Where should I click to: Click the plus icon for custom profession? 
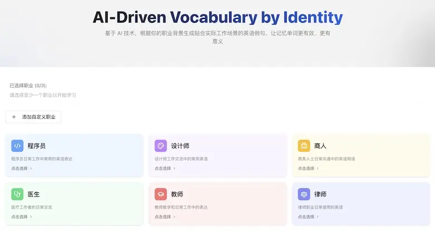coord(14,117)
